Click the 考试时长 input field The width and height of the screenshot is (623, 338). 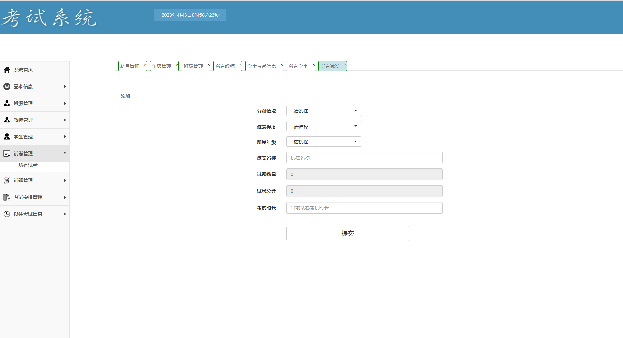point(364,208)
